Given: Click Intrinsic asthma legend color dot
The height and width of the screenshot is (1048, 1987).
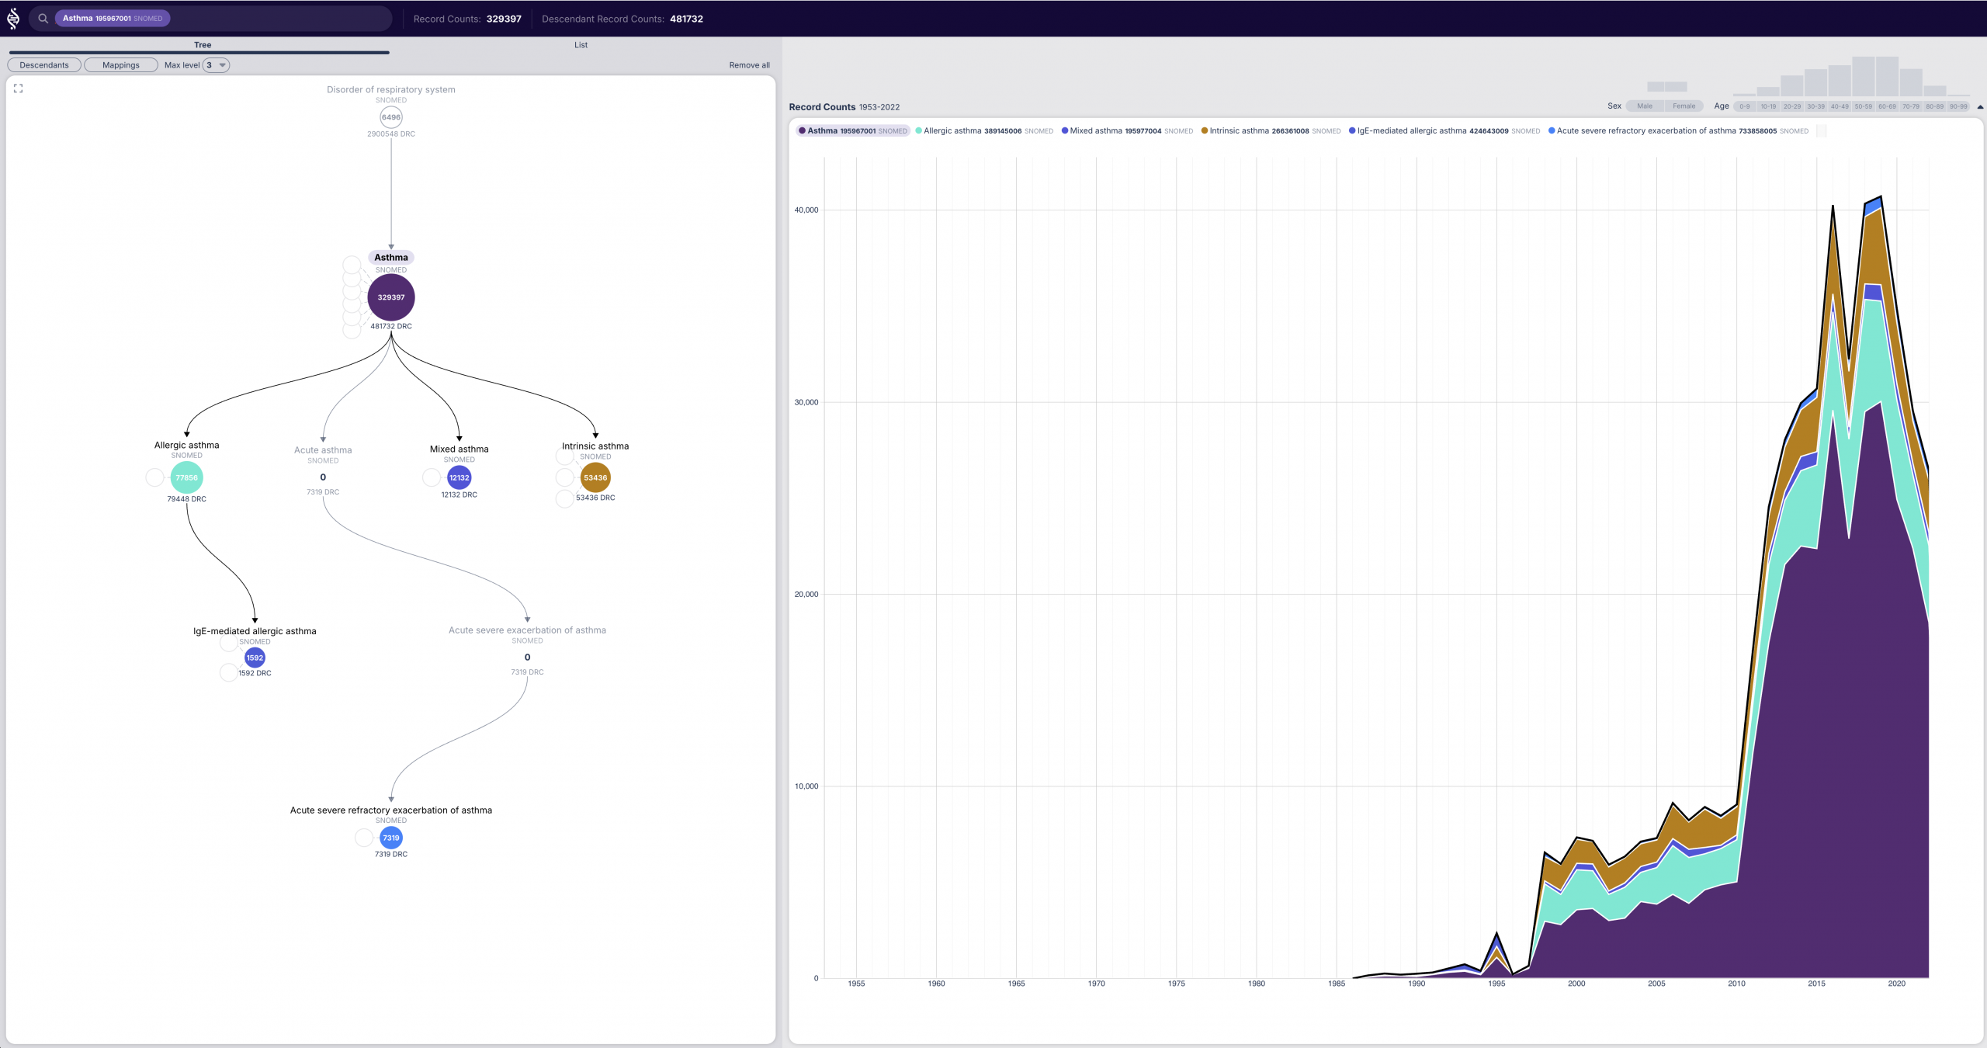Looking at the screenshot, I should click(1204, 130).
